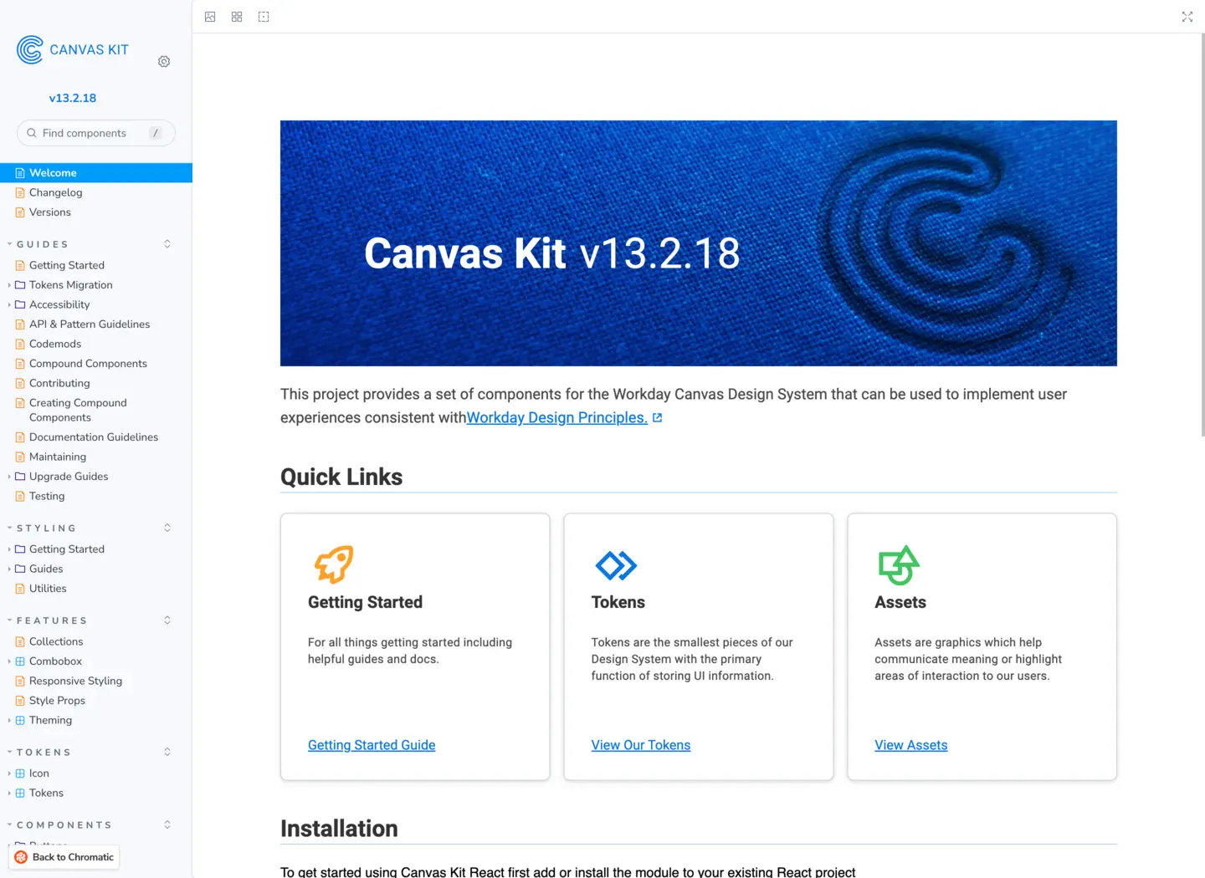Click the sidebar settings gear icon

point(164,62)
